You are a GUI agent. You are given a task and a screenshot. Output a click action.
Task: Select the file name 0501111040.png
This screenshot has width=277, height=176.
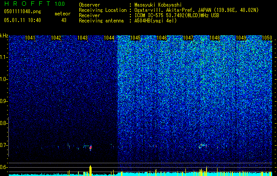(22, 11)
